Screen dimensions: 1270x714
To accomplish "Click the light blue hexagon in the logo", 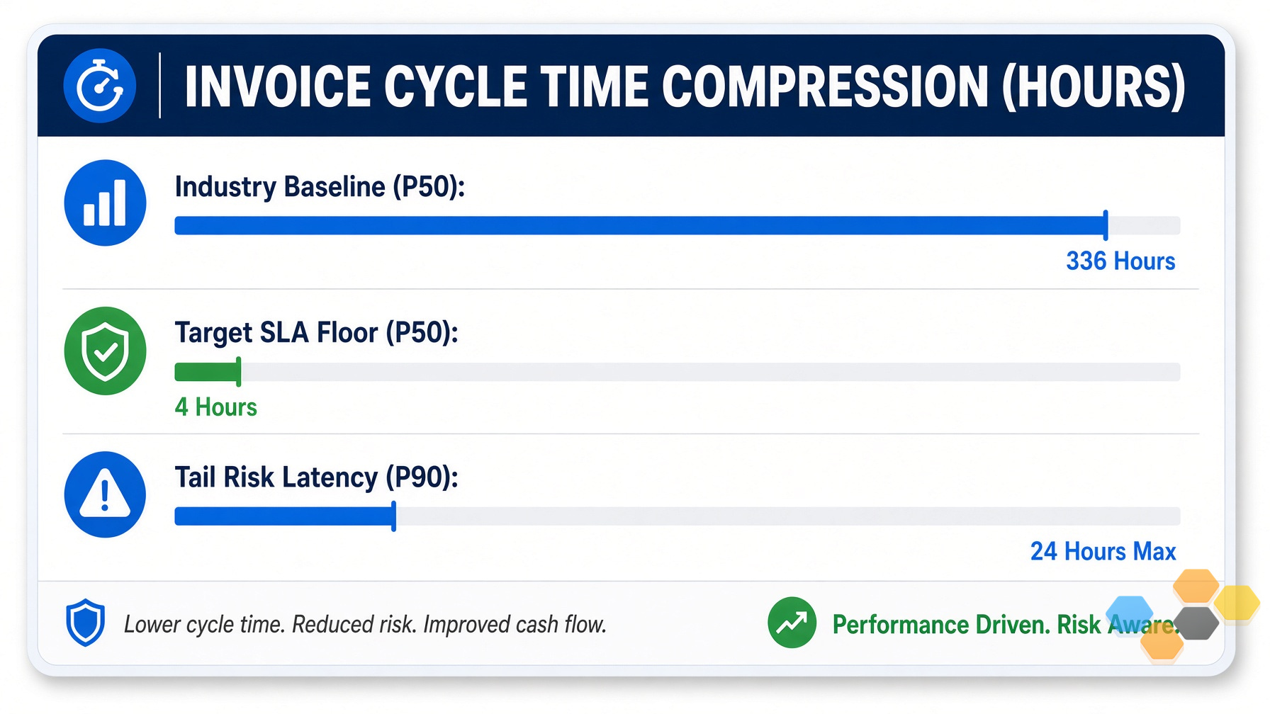I will click(x=1130, y=613).
